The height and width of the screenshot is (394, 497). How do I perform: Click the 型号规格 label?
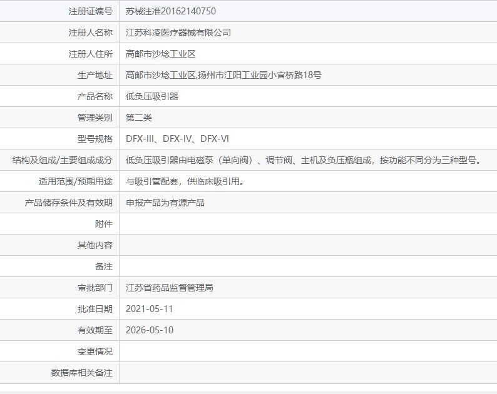[95, 139]
